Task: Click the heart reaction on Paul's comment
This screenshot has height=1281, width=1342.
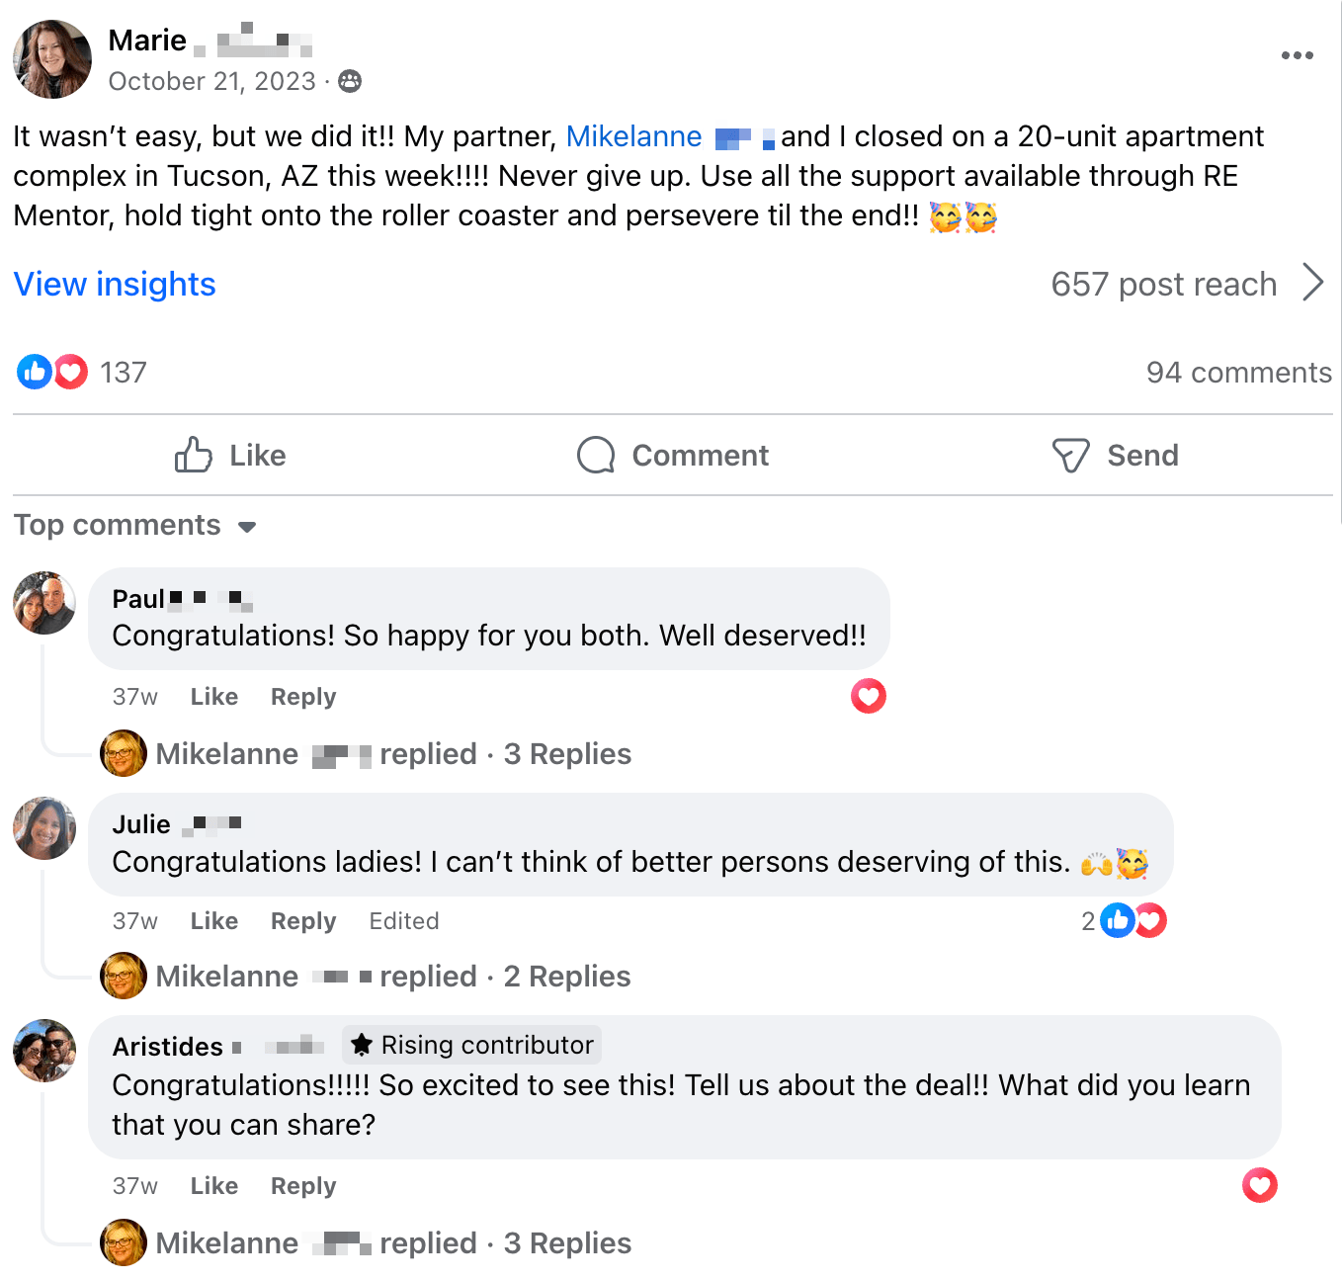Action: point(869,697)
